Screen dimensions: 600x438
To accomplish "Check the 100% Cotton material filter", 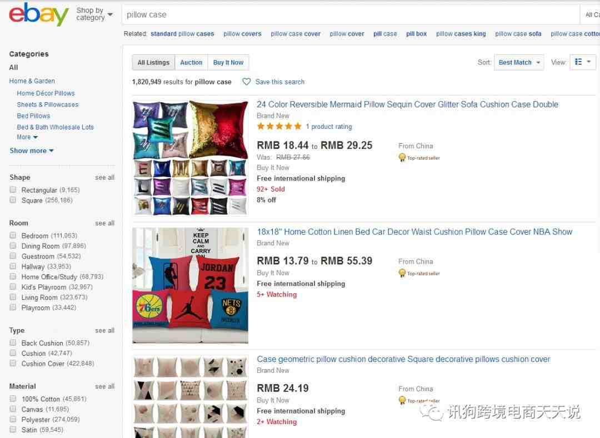I will [13, 399].
